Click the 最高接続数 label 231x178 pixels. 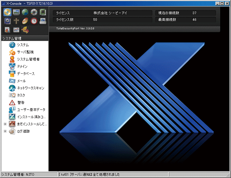[167, 20]
